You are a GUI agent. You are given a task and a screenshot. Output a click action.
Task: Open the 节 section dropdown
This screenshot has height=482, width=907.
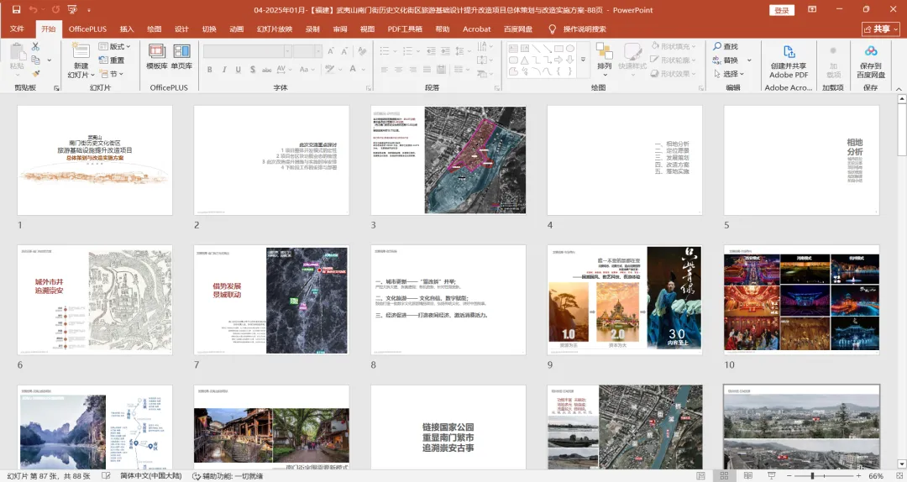coord(112,74)
